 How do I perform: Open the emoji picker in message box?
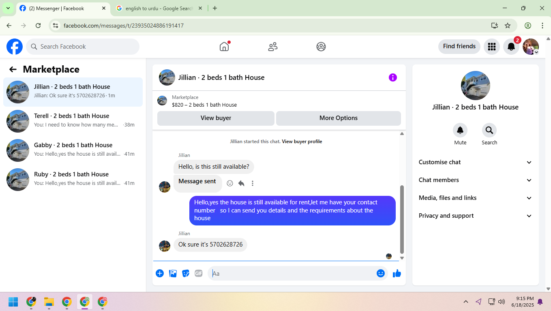pyautogui.click(x=380, y=273)
